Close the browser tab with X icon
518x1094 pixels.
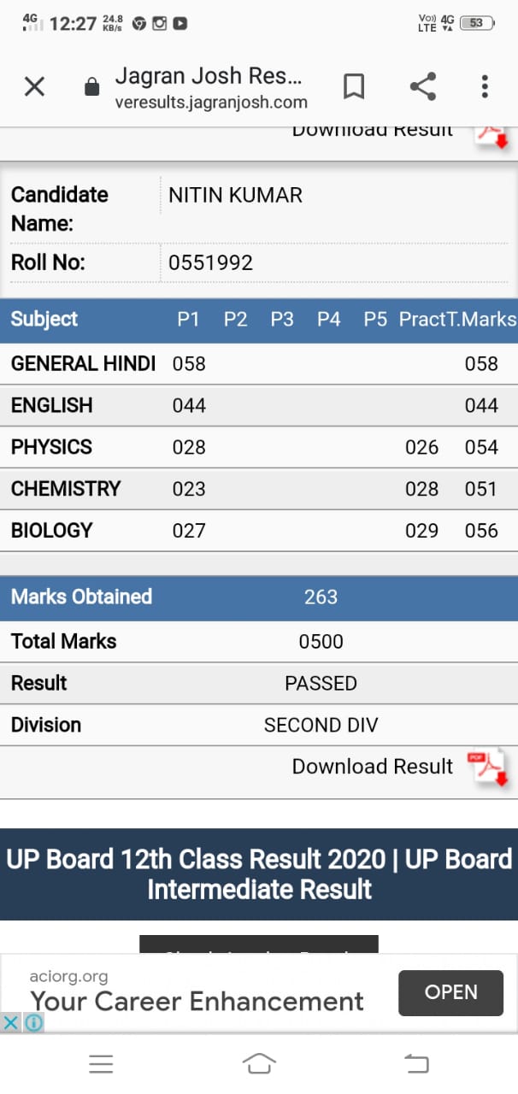[34, 86]
